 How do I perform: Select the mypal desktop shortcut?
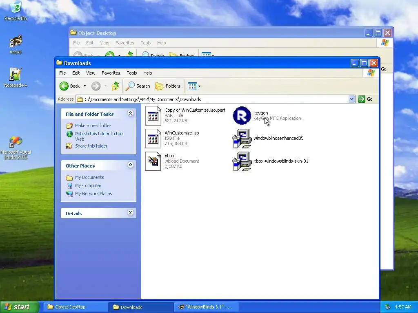pyautogui.click(x=16, y=44)
